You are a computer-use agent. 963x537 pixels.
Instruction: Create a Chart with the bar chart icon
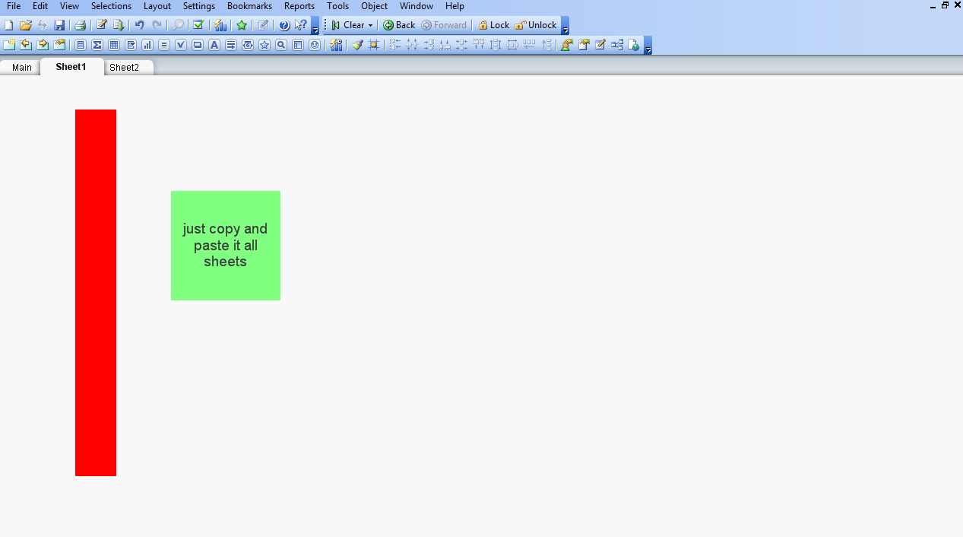[147, 45]
